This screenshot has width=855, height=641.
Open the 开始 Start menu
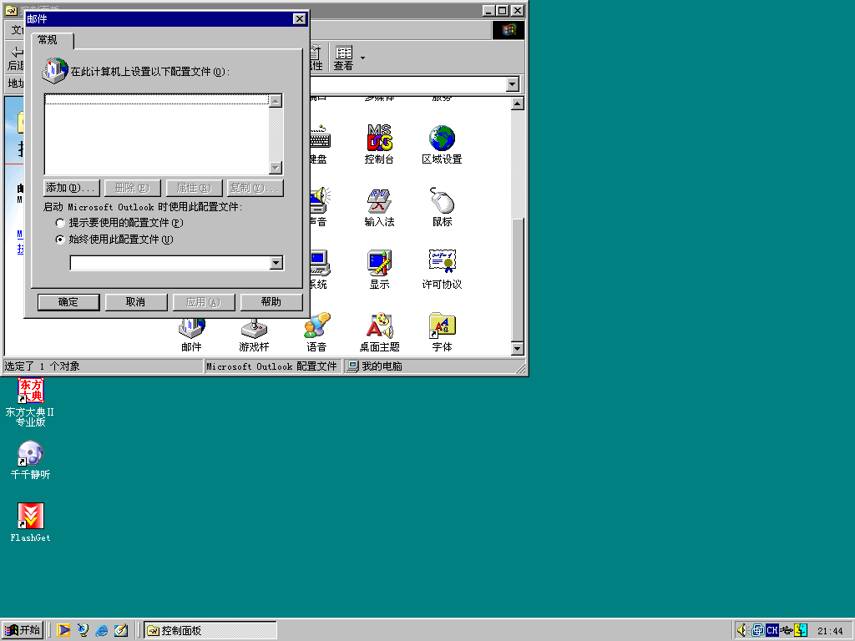click(23, 630)
